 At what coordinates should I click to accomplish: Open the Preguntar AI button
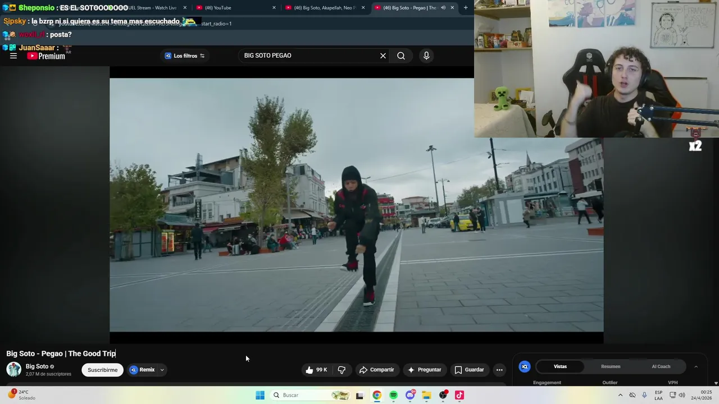click(424, 370)
